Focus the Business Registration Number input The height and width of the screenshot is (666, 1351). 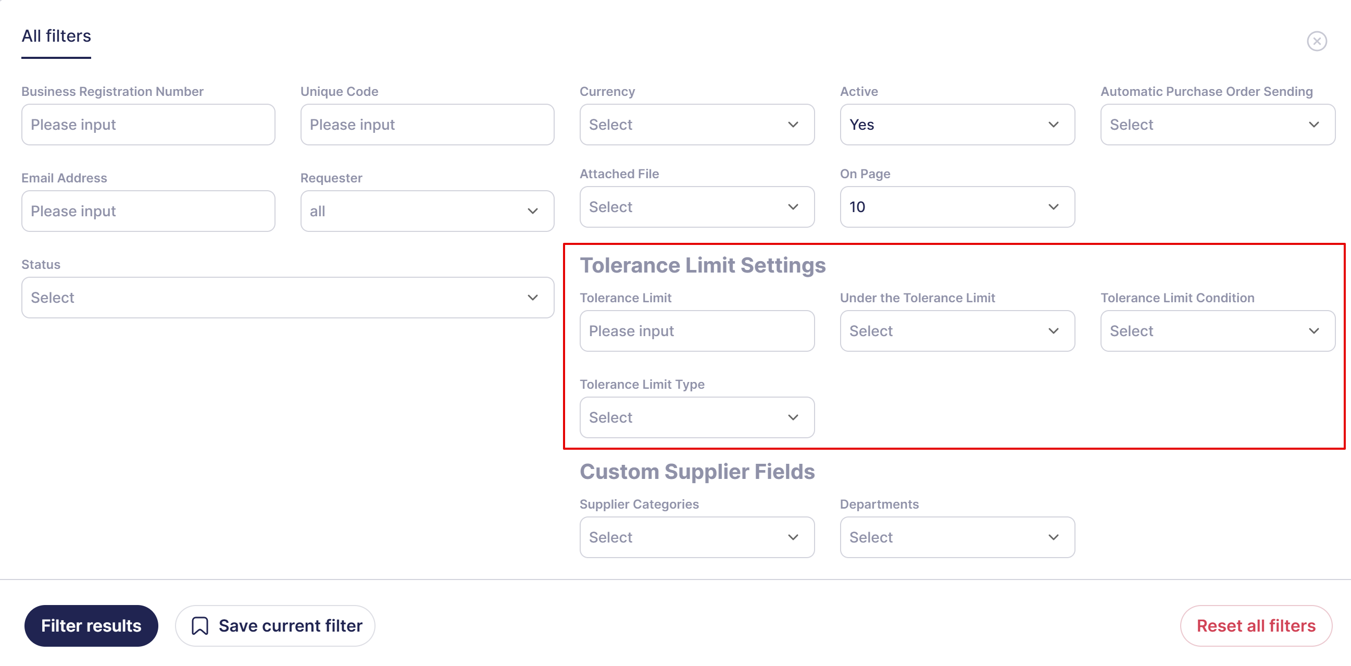[x=148, y=125]
